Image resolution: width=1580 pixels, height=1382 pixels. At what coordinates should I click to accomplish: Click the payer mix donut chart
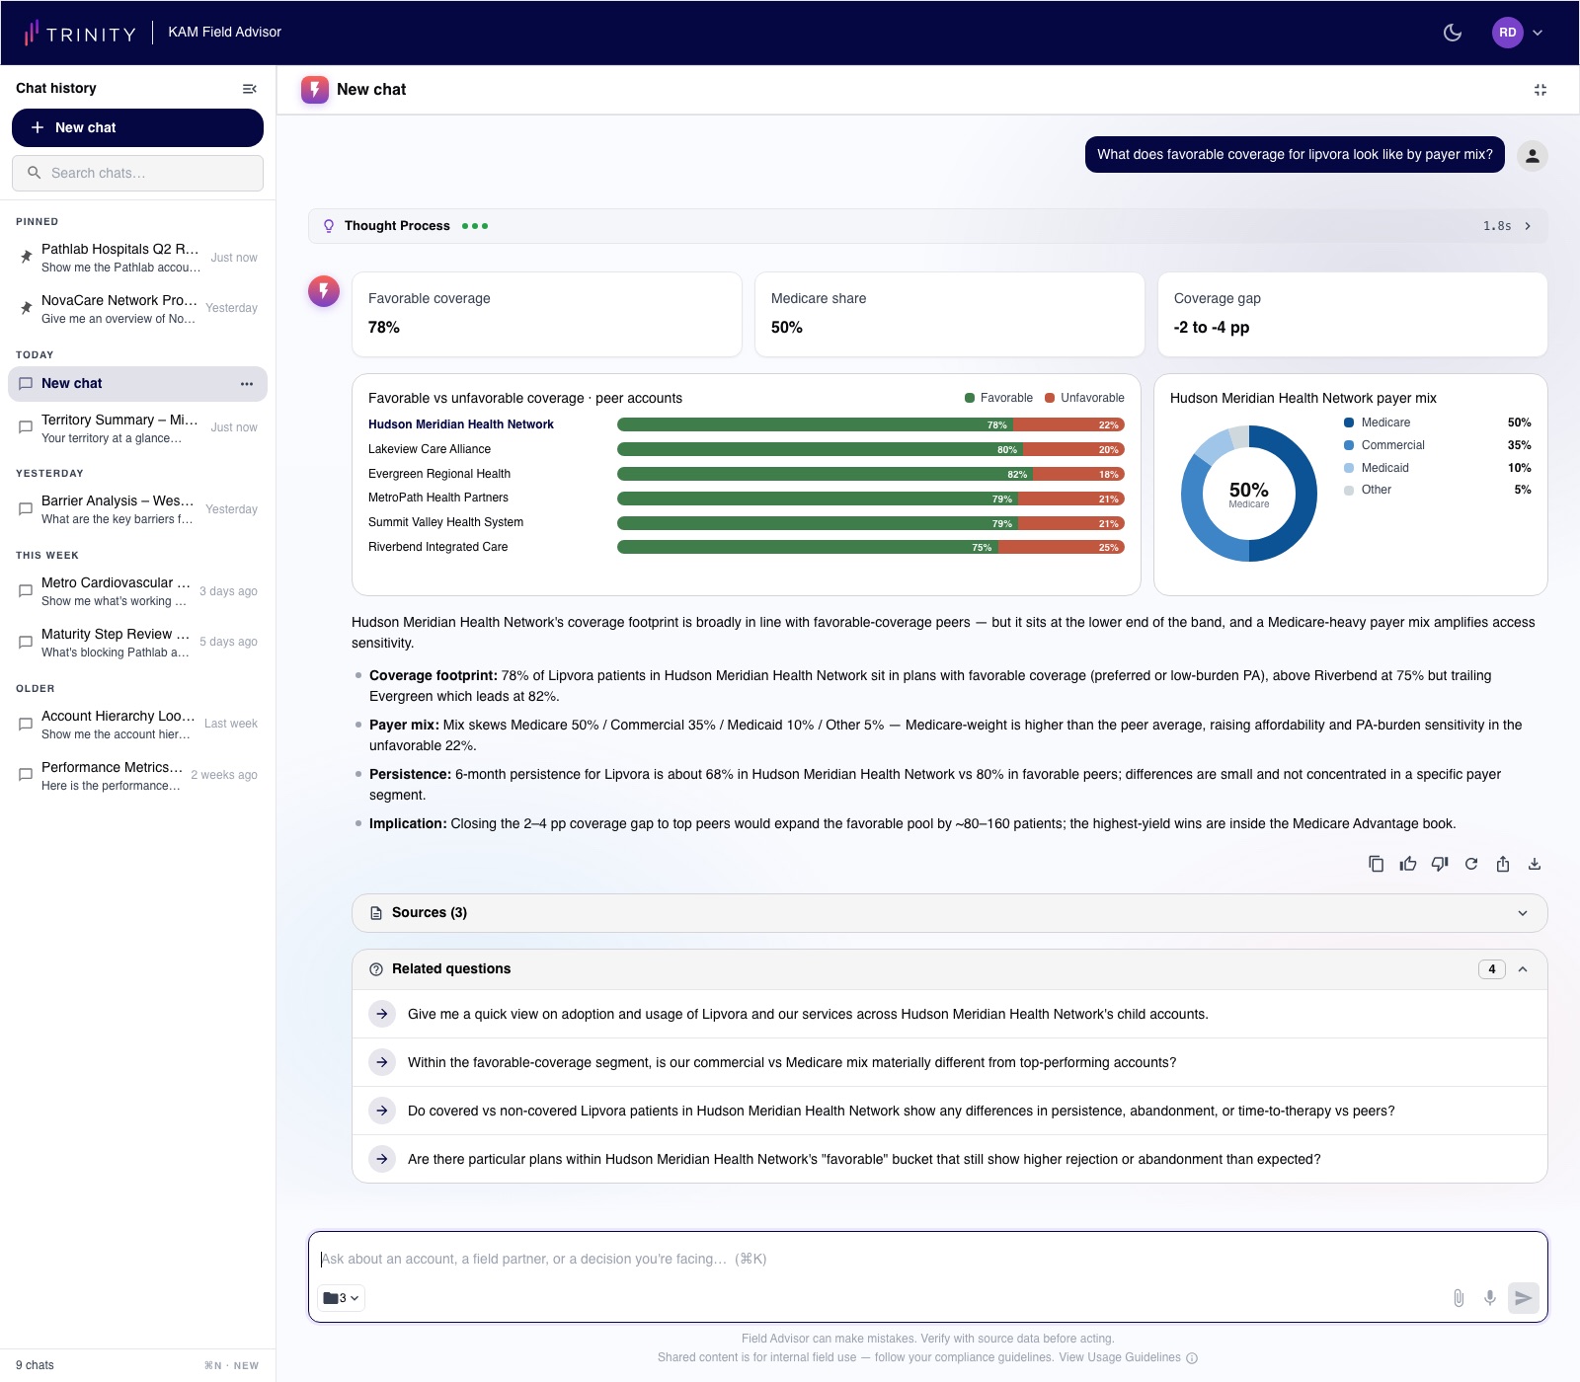pos(1249,494)
